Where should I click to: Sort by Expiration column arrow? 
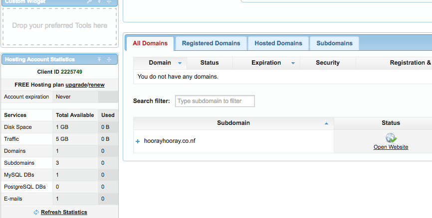293,63
